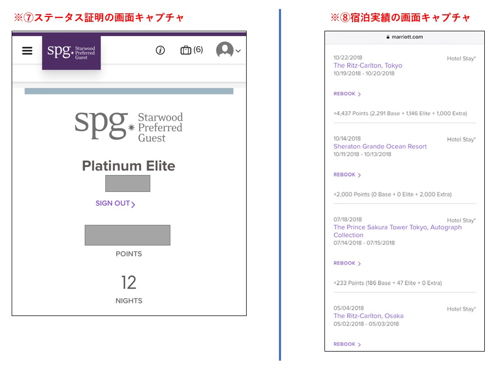Rebook The Ritz-Carlton, Tokyo stay
The height and width of the screenshot is (368, 497).
click(347, 94)
